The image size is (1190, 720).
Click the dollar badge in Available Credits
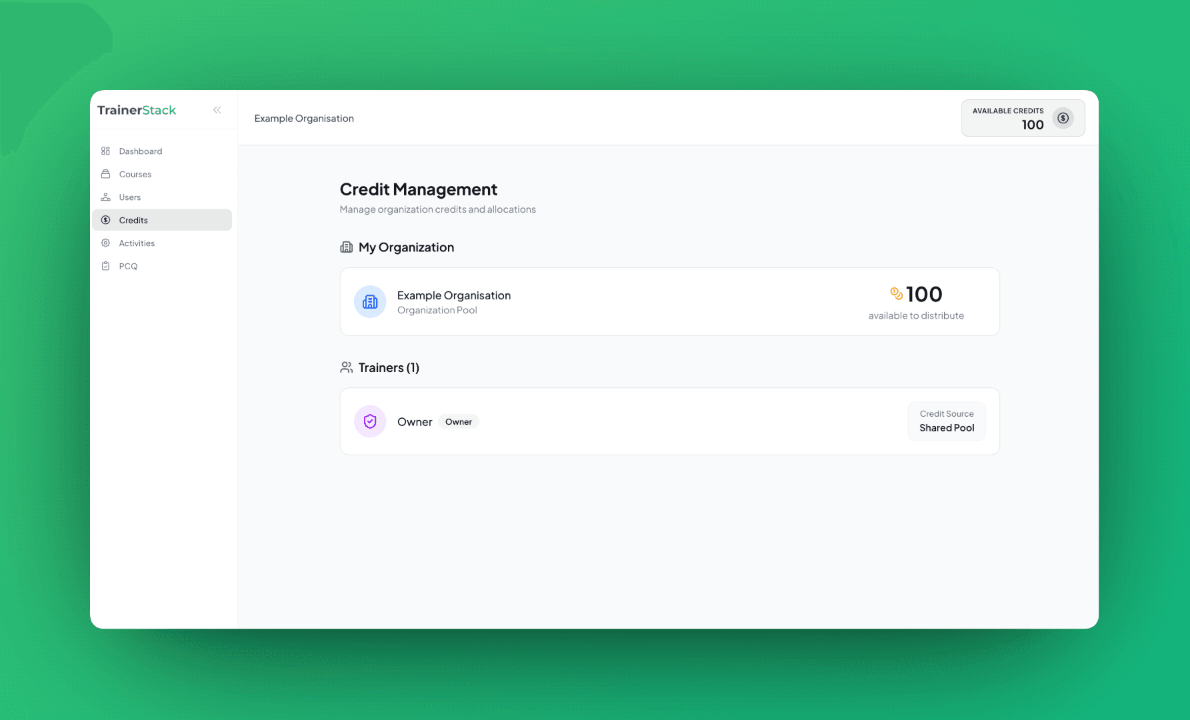coord(1063,117)
